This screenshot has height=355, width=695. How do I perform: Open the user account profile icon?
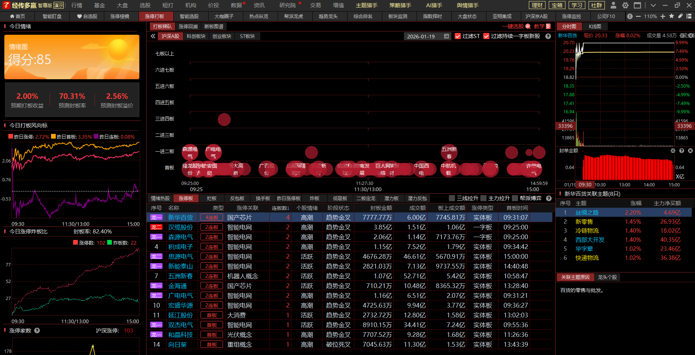[613, 5]
